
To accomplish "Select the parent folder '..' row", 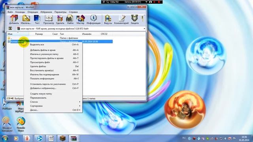I will click(60, 38).
